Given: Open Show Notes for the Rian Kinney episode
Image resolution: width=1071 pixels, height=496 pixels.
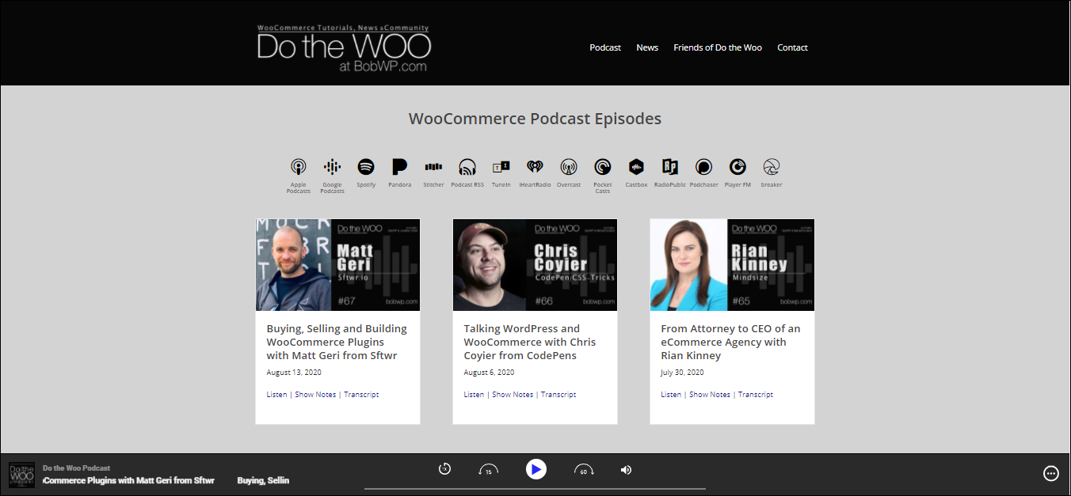Looking at the screenshot, I should pos(710,395).
